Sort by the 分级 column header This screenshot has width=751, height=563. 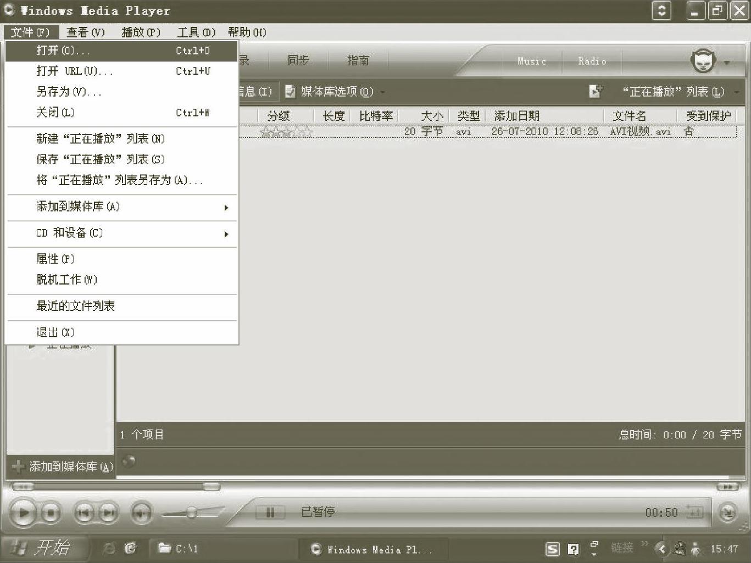tap(286, 116)
